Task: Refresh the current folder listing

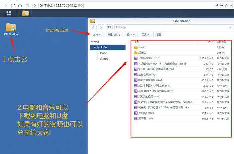Action: [x=109, y=27]
